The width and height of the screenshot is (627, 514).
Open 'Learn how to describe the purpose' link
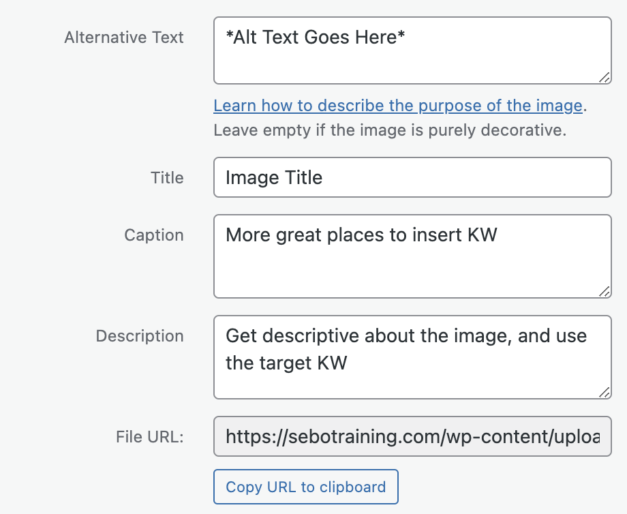pyautogui.click(x=398, y=106)
